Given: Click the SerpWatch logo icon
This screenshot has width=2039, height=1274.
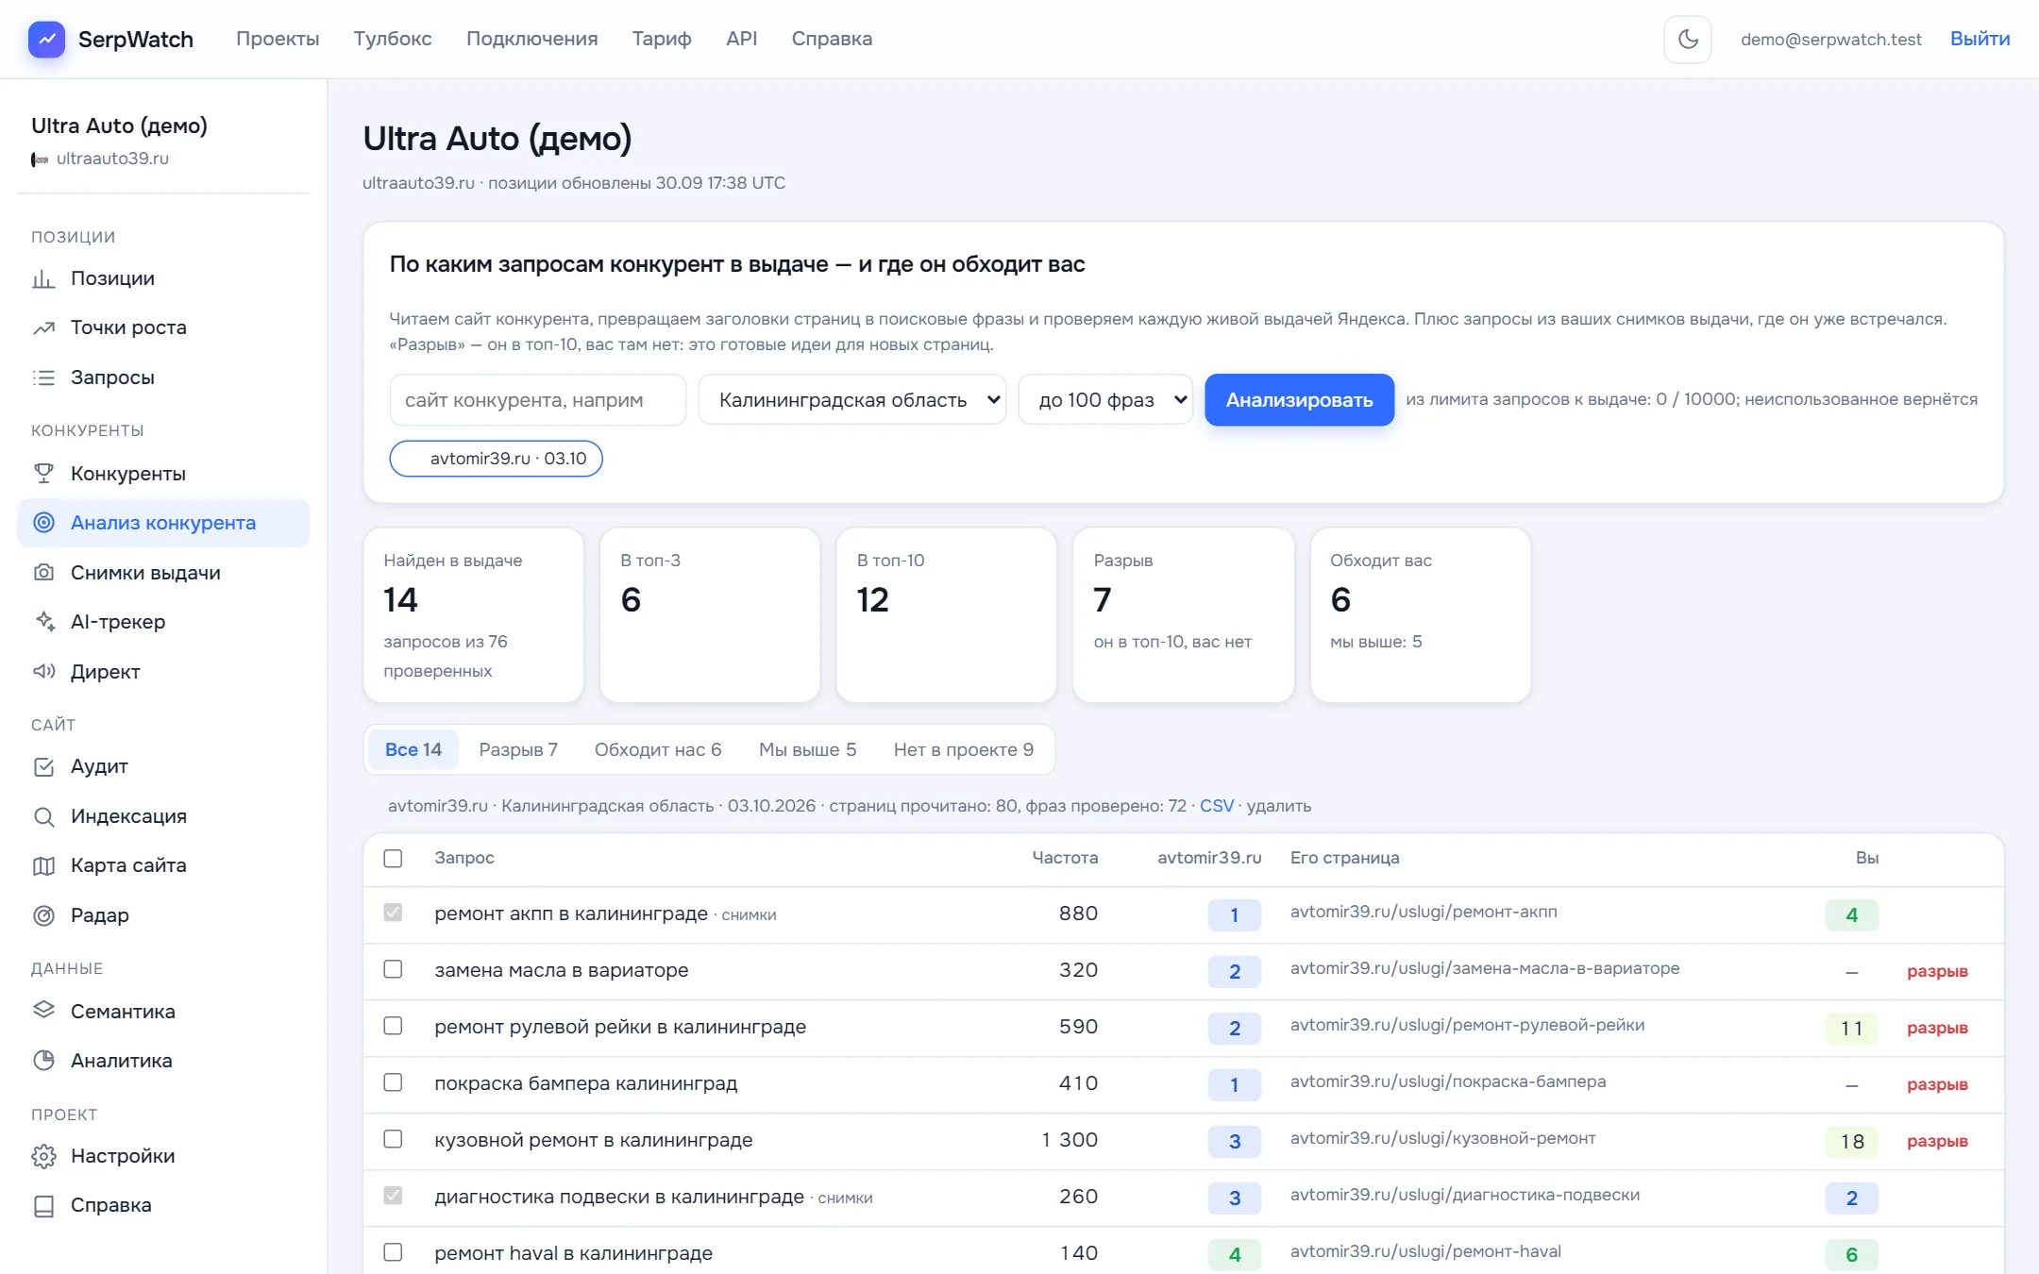Looking at the screenshot, I should point(46,39).
